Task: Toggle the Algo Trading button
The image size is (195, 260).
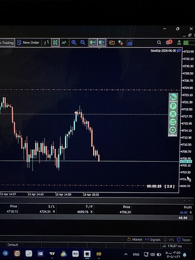Action: point(7,43)
